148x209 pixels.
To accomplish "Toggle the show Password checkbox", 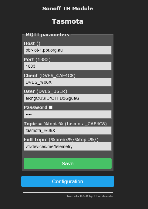I will click(51, 107).
